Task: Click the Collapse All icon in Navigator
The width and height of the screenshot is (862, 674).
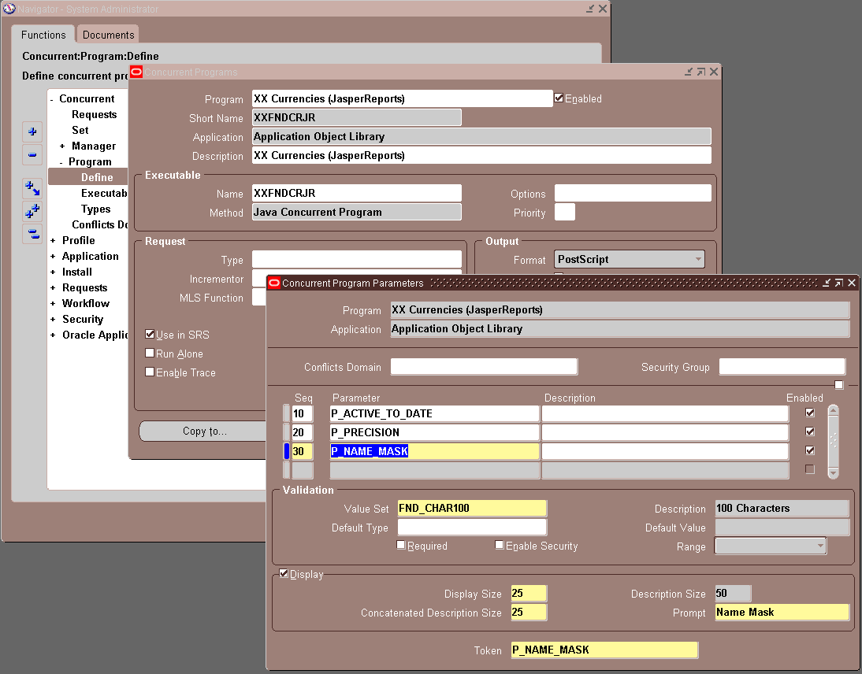Action: click(x=32, y=234)
